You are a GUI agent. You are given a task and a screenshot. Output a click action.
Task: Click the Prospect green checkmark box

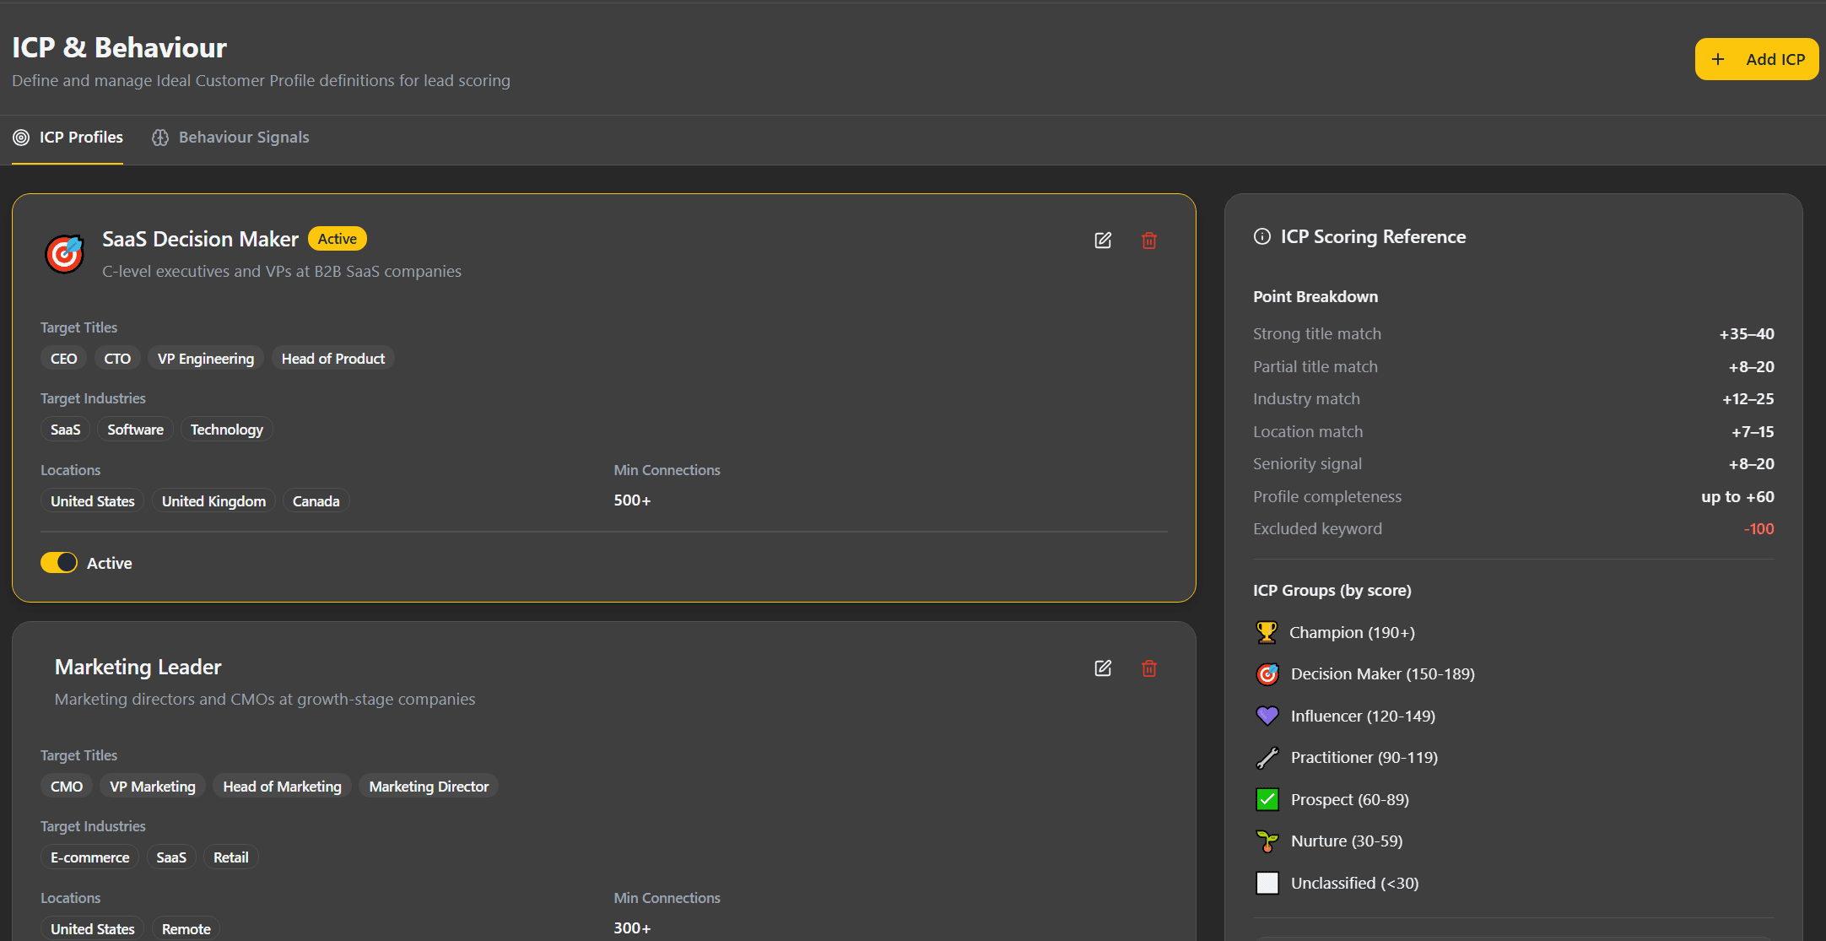point(1267,799)
